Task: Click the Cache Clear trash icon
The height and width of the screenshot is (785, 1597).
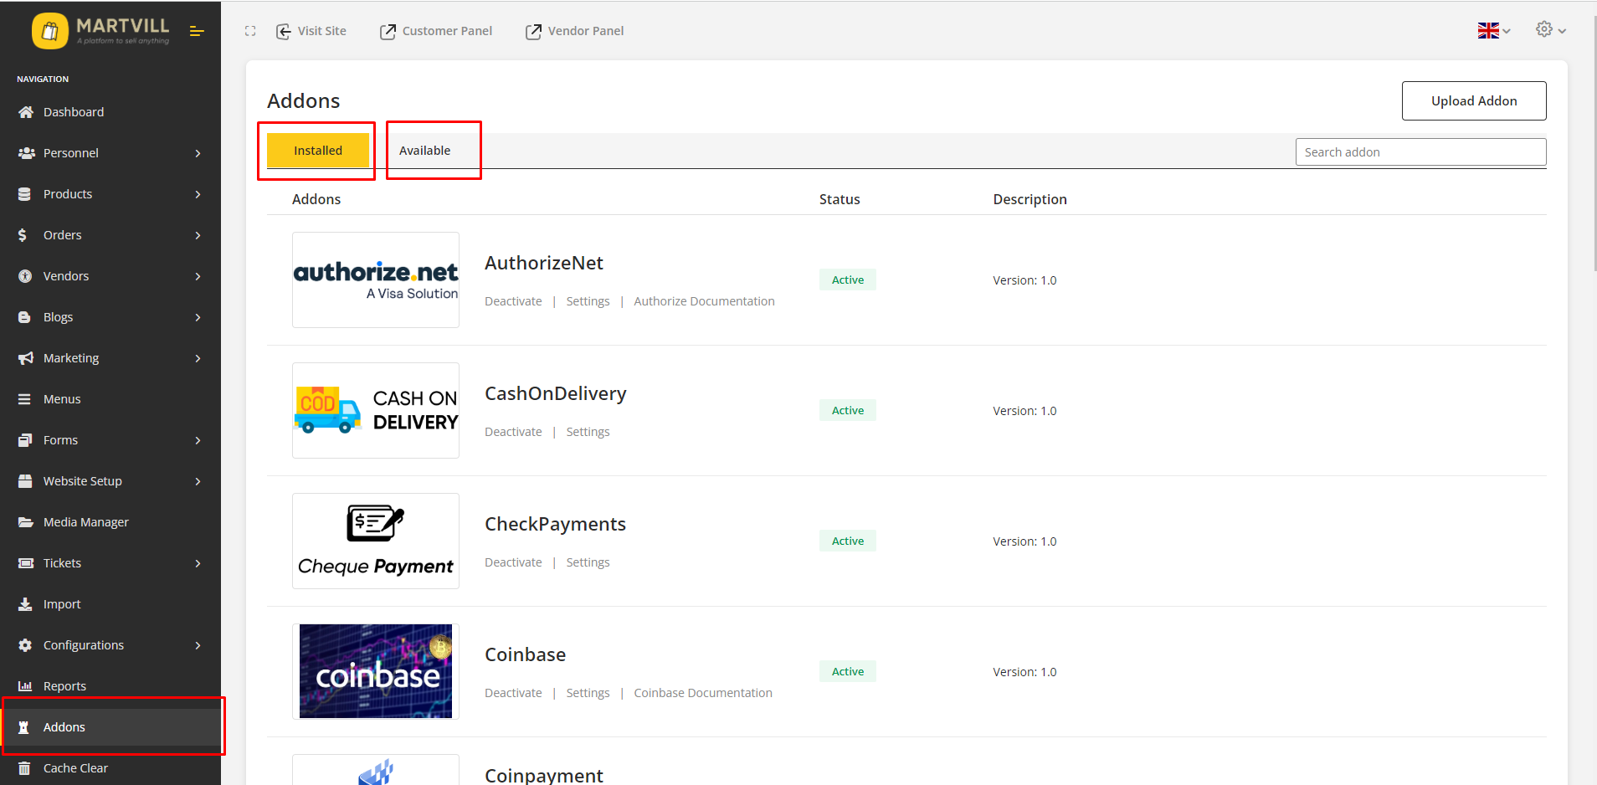Action: 25,768
